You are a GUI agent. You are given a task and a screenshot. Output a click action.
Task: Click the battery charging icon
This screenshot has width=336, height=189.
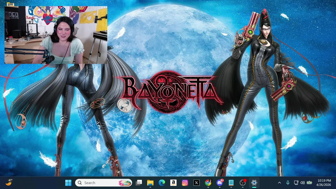309,183
